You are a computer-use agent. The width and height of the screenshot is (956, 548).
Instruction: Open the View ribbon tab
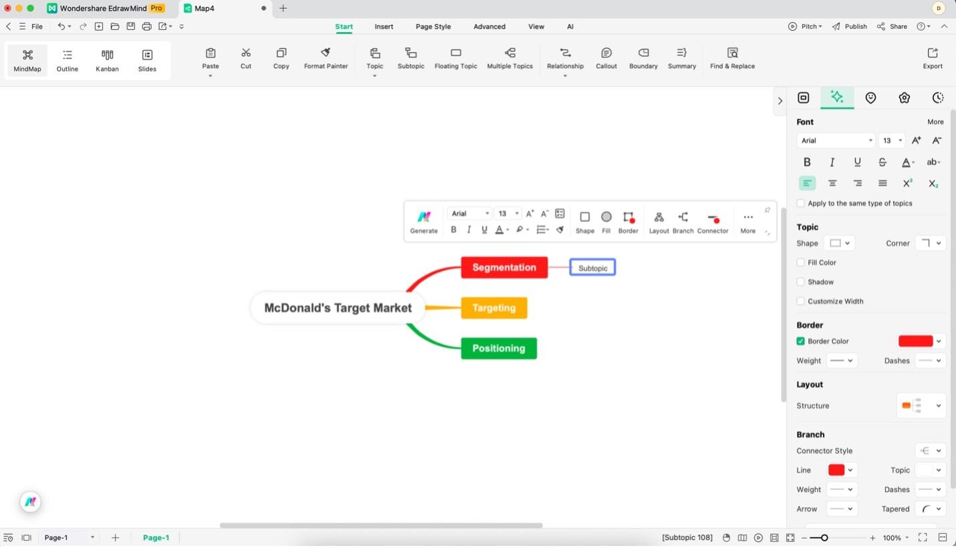tap(536, 27)
